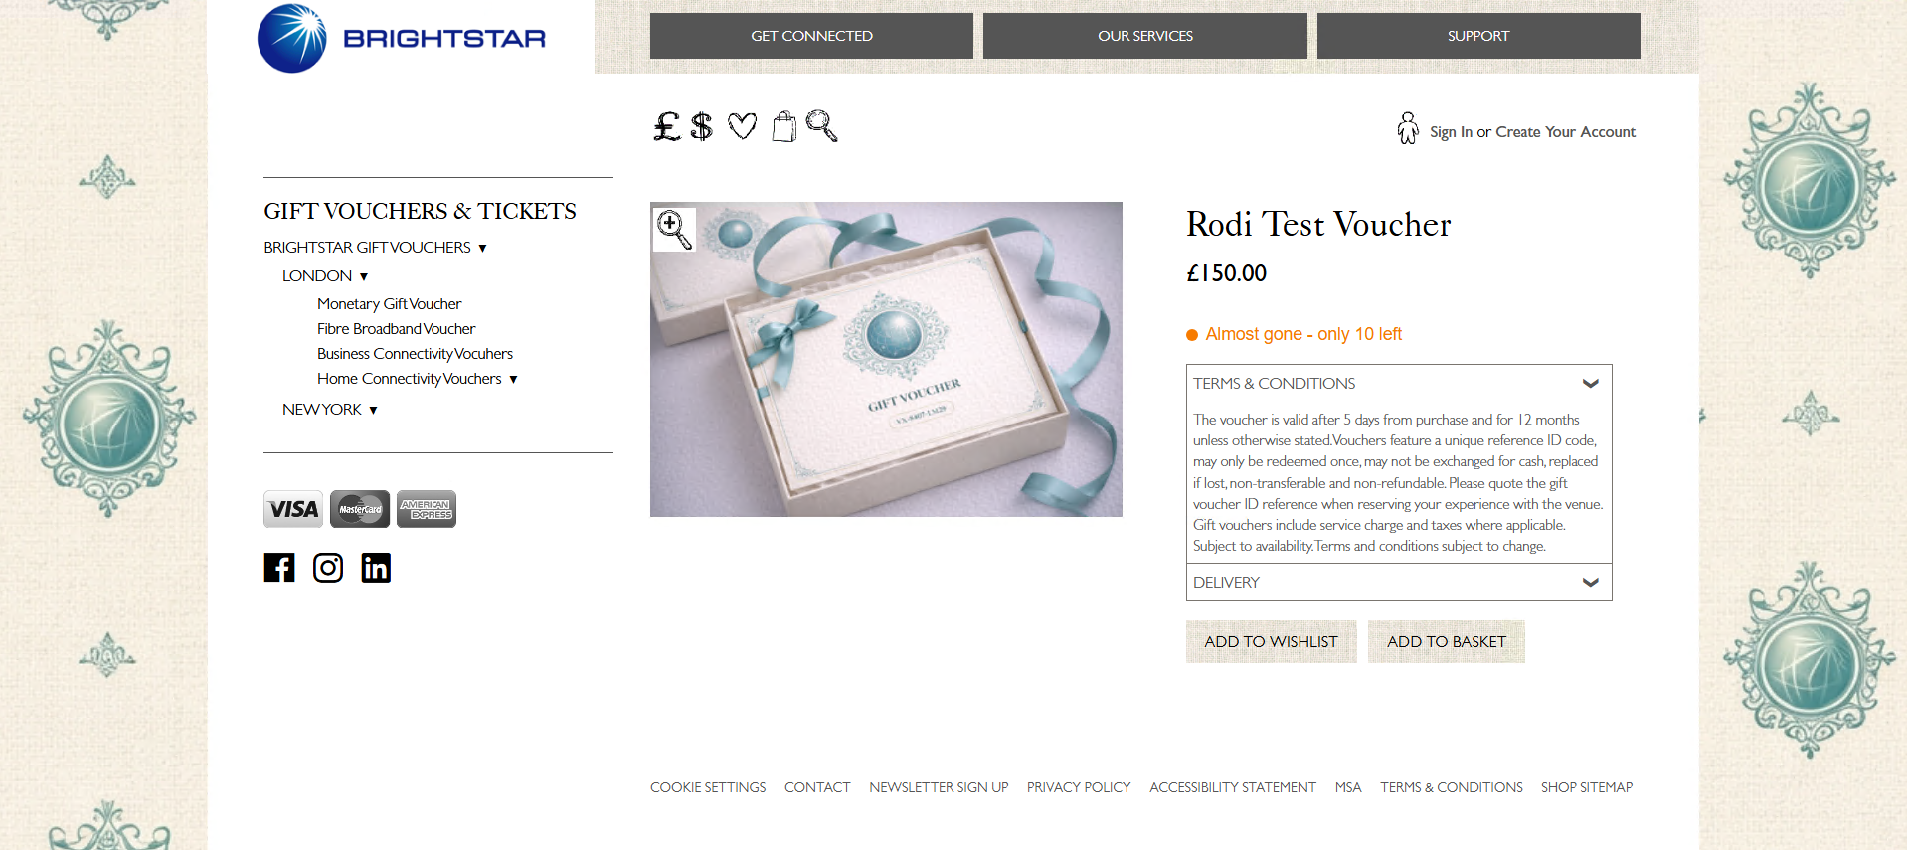Click the search magnifier icon

(822, 126)
